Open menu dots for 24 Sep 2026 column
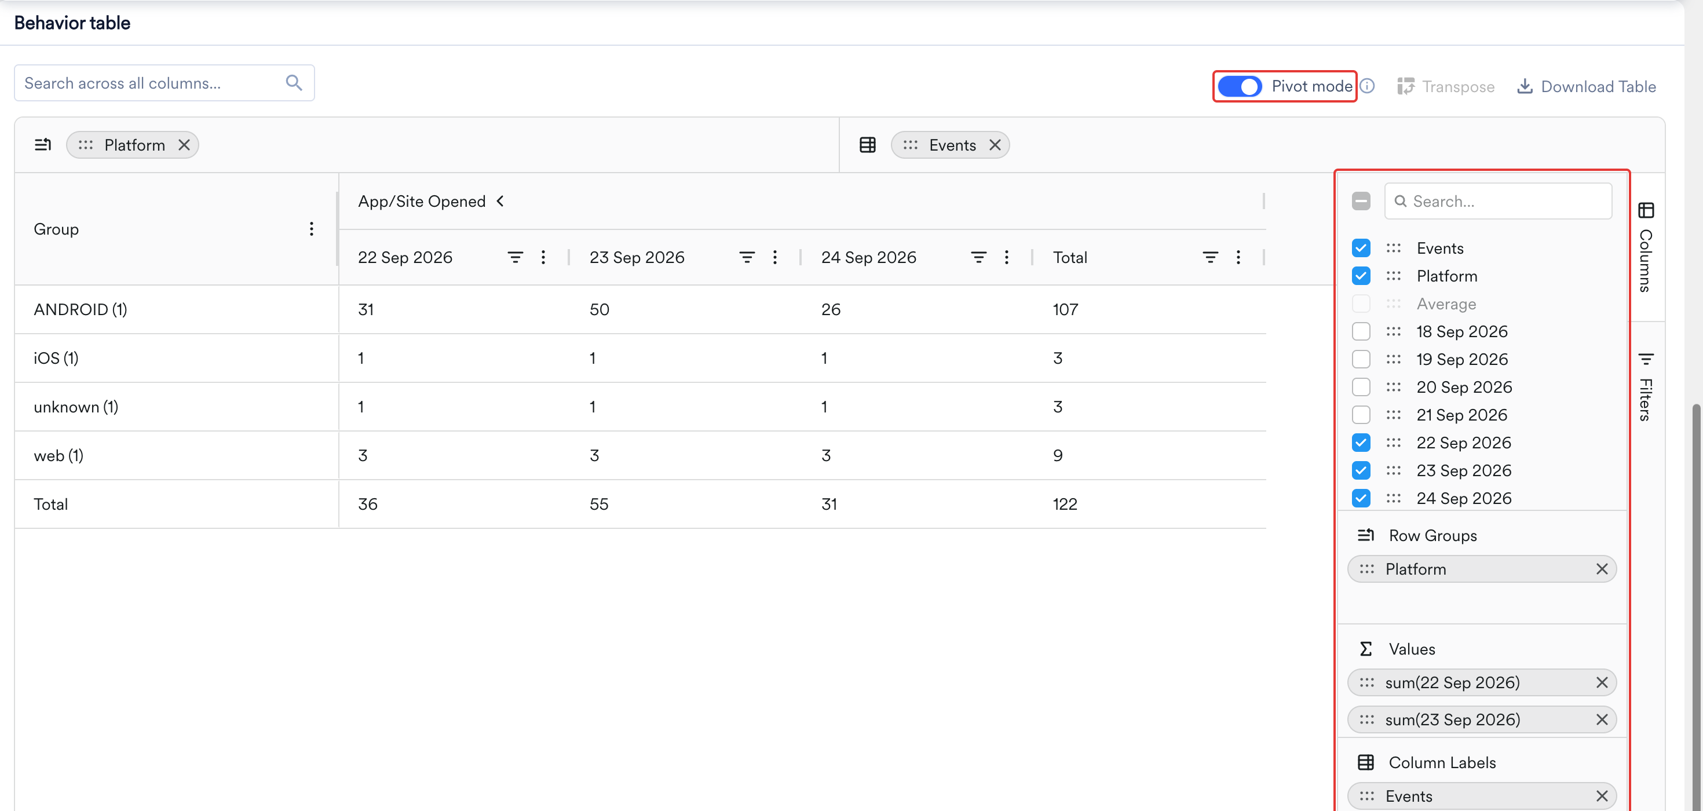1703x811 pixels. pos(1007,257)
